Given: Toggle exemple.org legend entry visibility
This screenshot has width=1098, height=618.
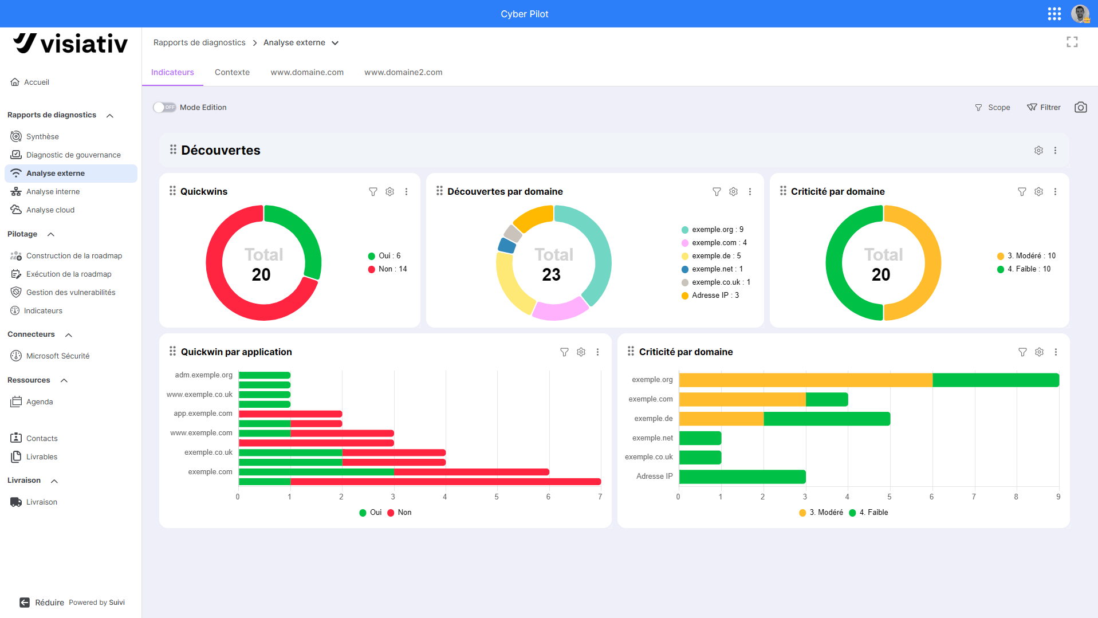Looking at the screenshot, I should (712, 230).
